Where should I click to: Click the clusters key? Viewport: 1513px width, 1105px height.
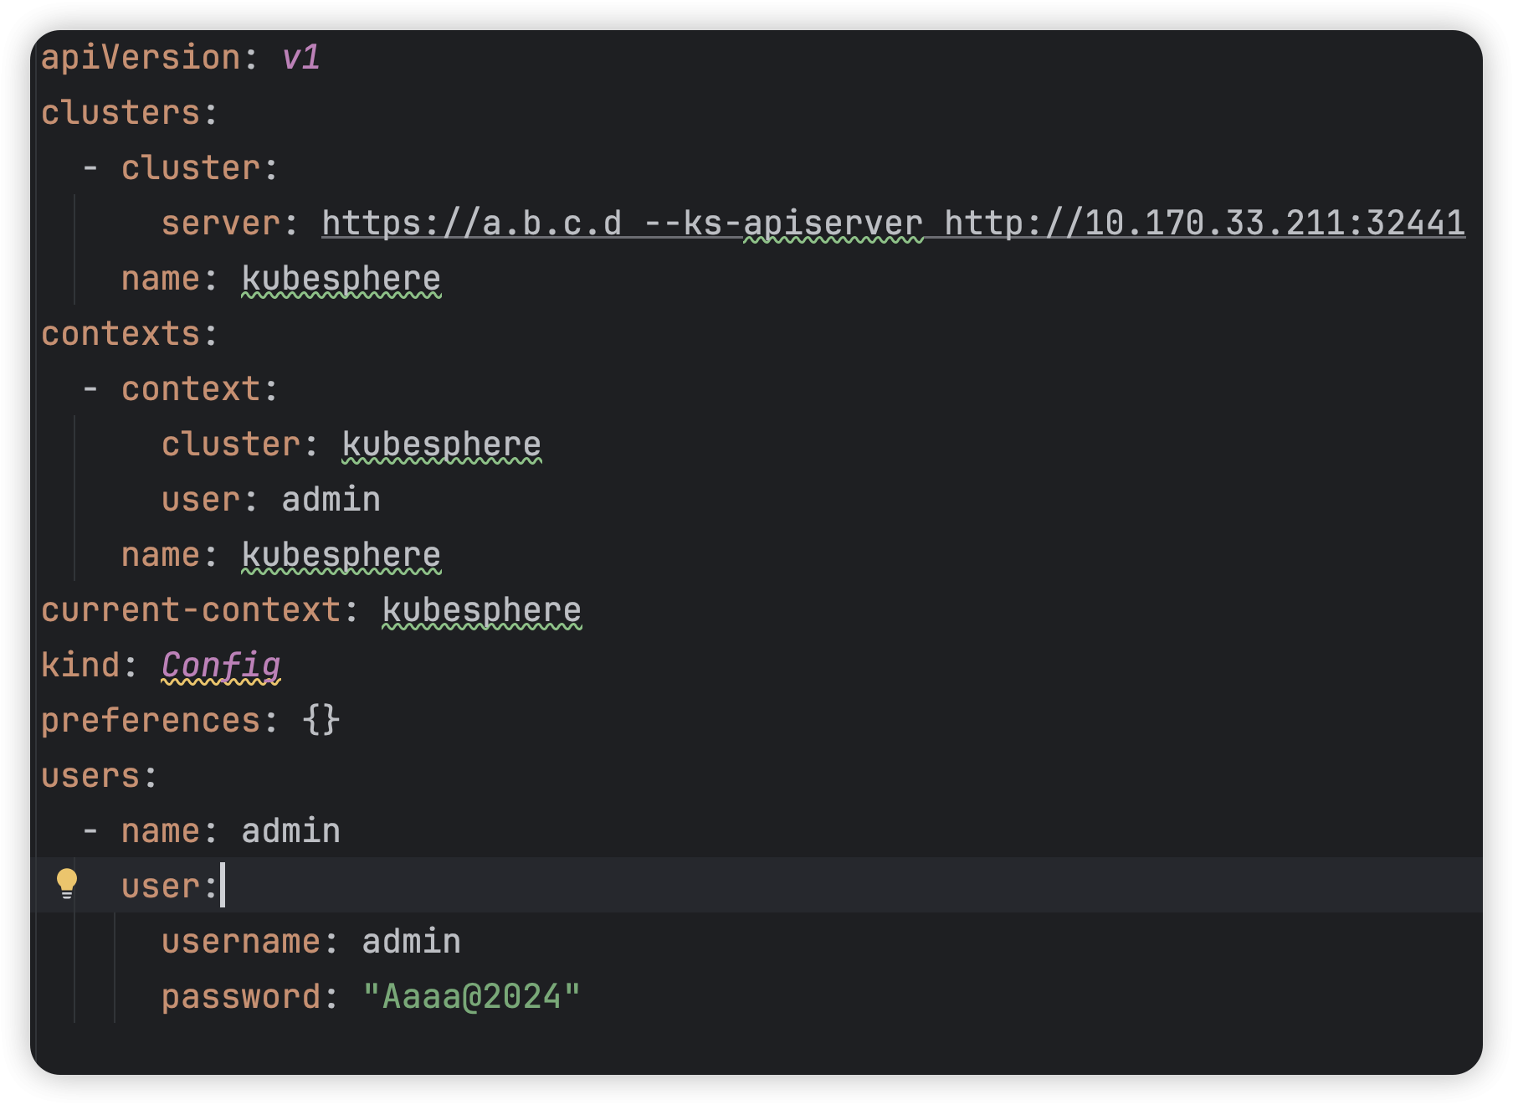tap(121, 113)
